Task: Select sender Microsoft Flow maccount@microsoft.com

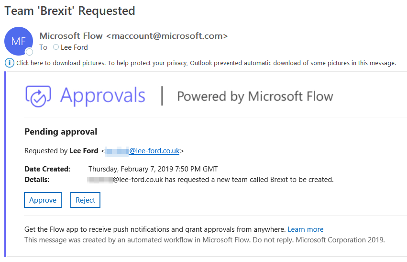Action: click(134, 35)
